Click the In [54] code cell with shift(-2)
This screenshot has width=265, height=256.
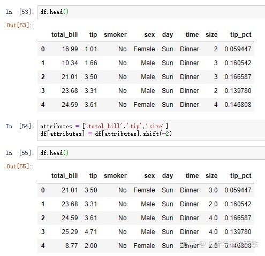151,130
